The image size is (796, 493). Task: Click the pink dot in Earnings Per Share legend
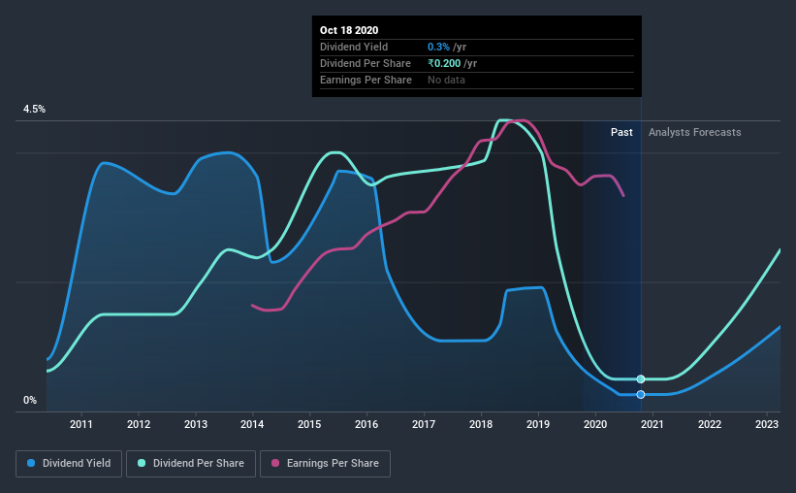pos(275,463)
